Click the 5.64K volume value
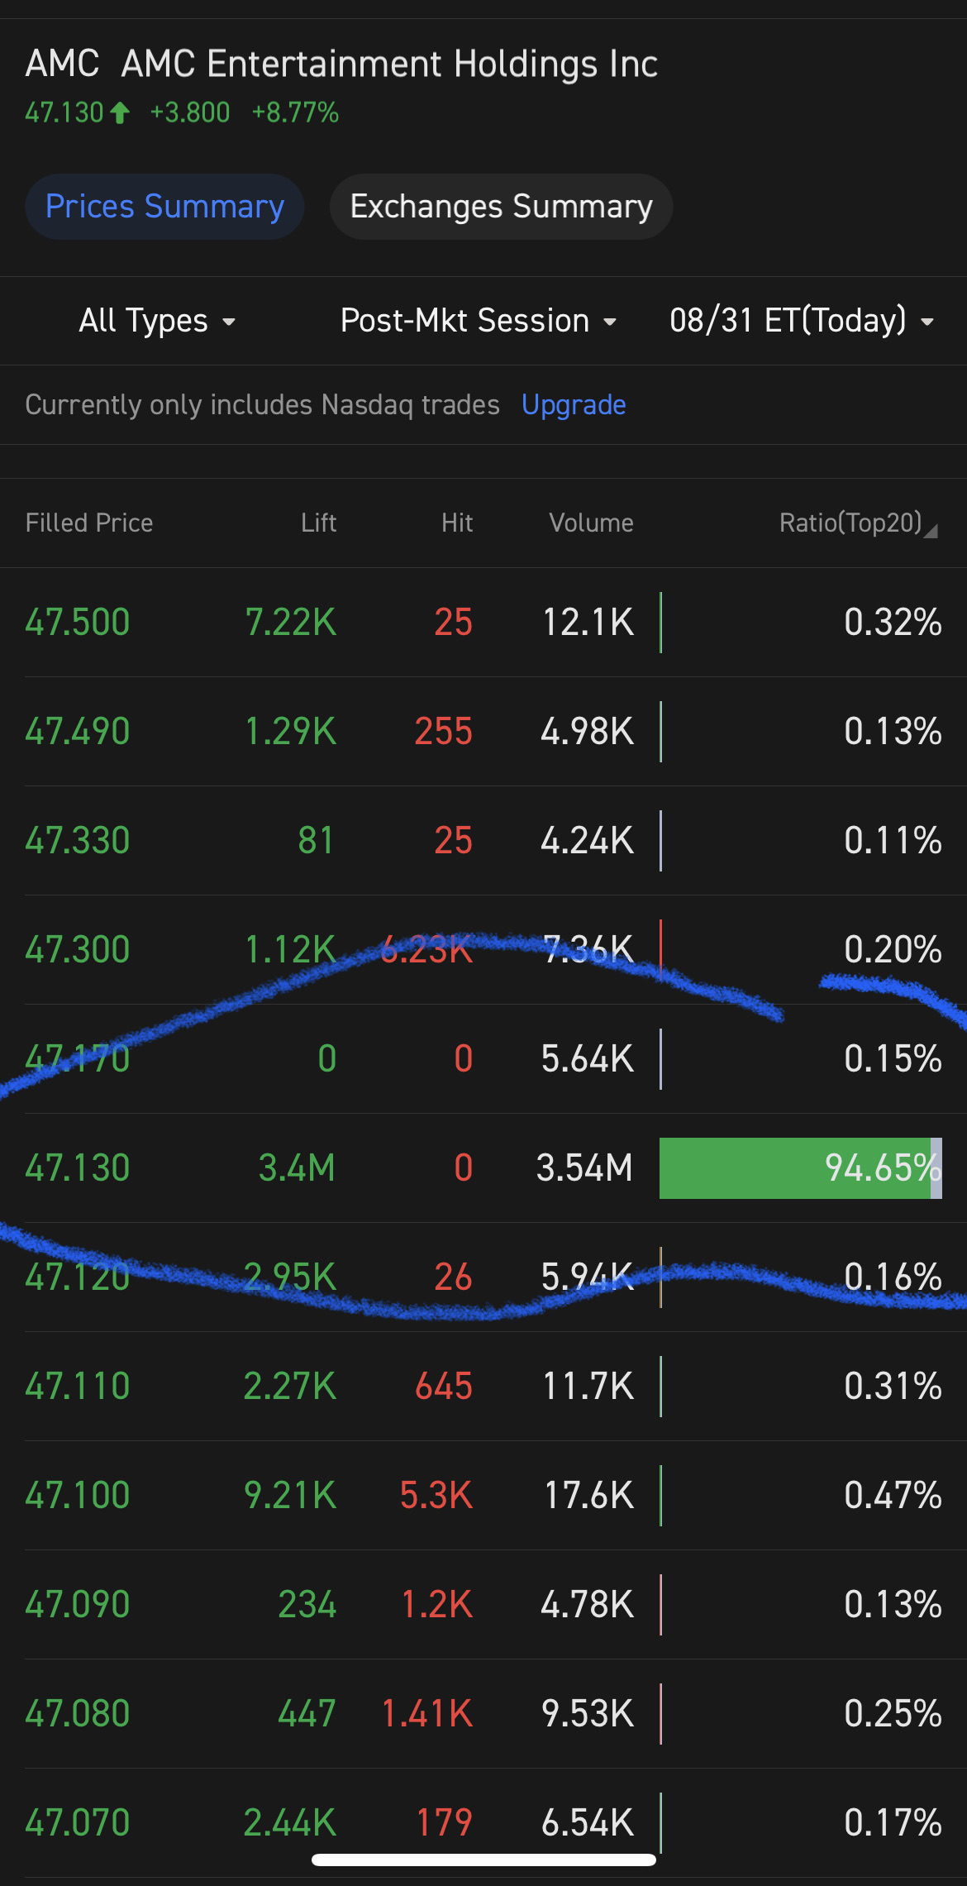967x1886 pixels. click(587, 1059)
